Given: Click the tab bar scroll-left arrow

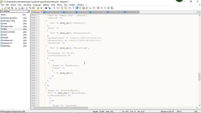Looking at the screenshot, I should point(198,12).
